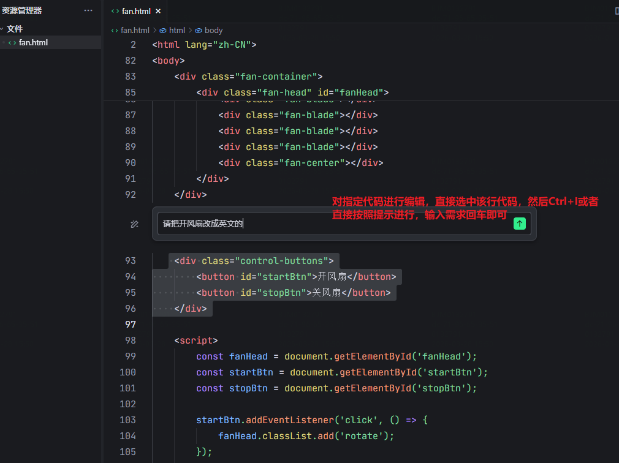Click the fan-blade div on line 89
619x463 pixels.
pyautogui.click(x=298, y=147)
